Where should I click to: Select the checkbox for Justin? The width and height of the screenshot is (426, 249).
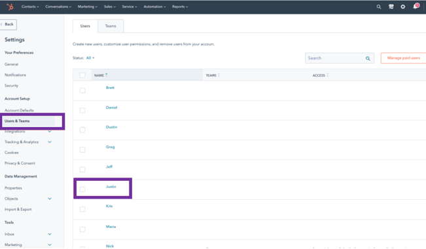[82, 189]
